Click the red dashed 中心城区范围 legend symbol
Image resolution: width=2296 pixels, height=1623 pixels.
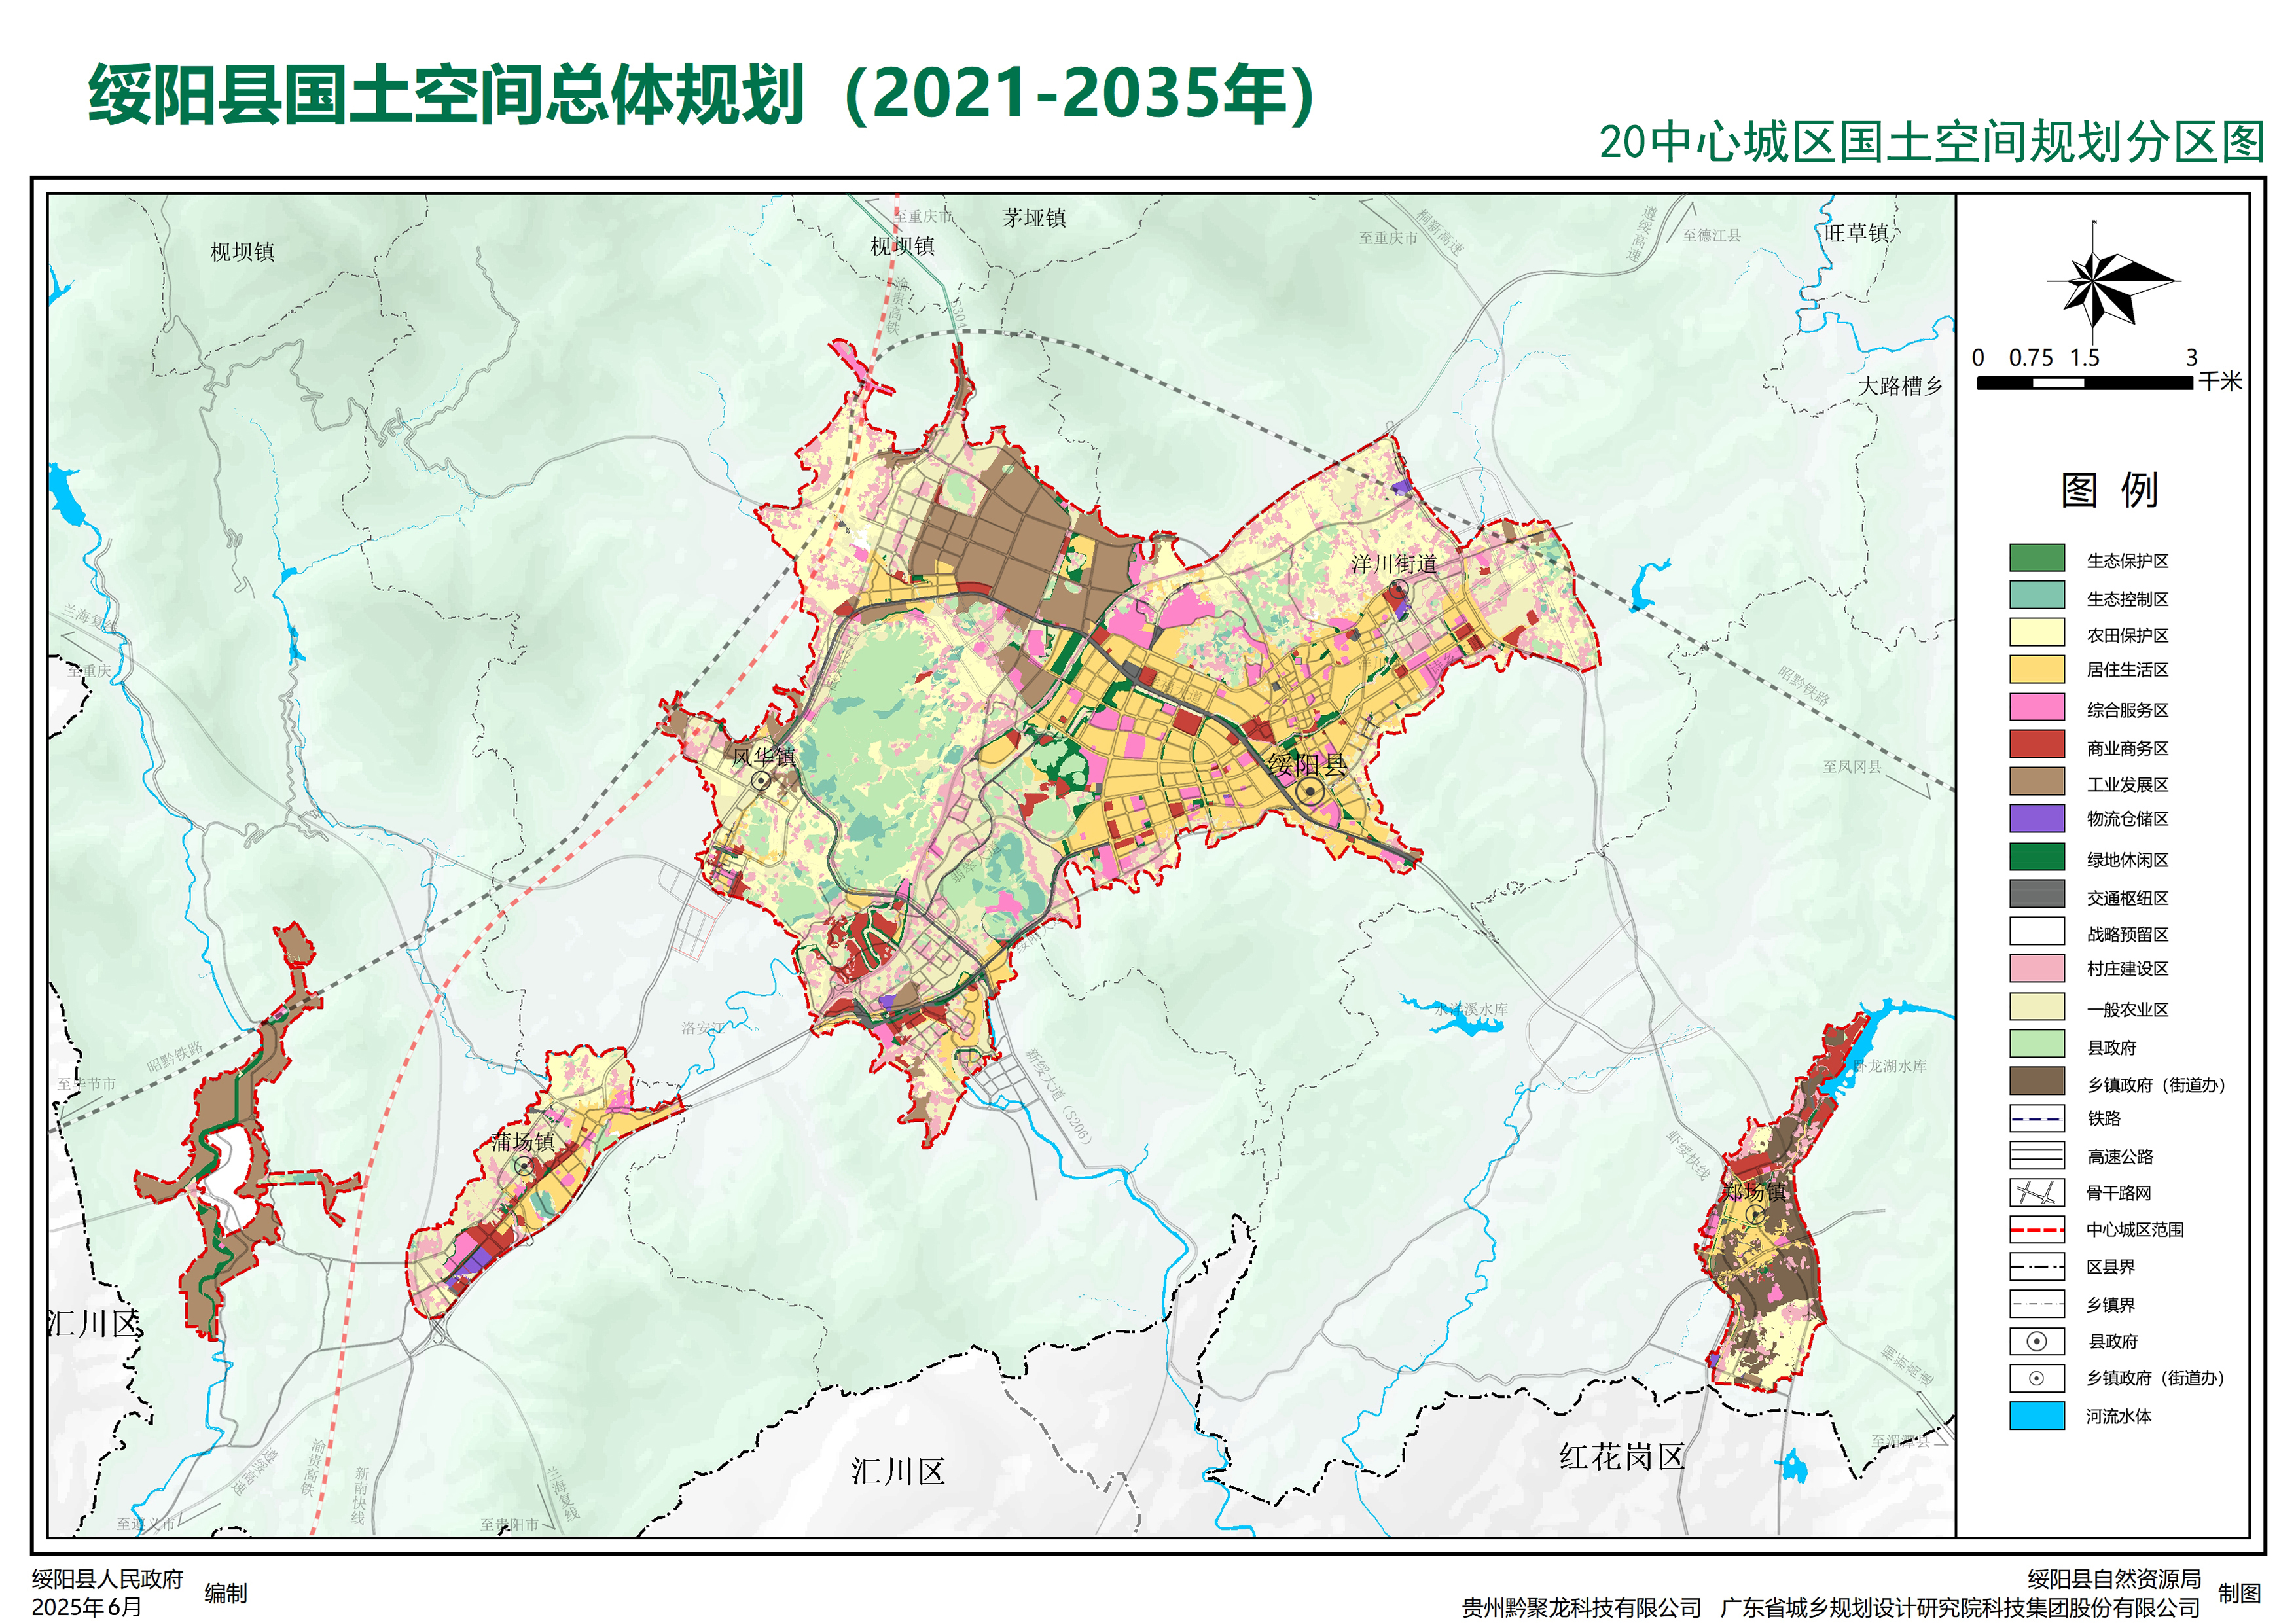(2036, 1229)
